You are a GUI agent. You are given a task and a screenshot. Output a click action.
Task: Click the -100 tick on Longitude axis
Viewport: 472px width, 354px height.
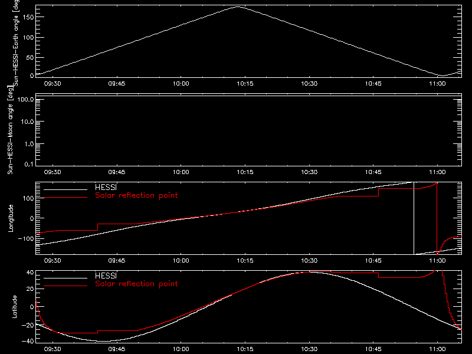tap(26, 238)
